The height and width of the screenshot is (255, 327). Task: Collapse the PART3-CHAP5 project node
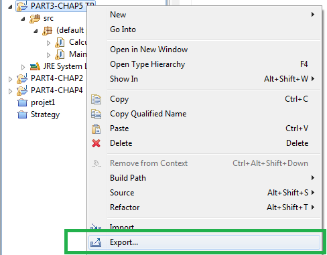click(10, 7)
